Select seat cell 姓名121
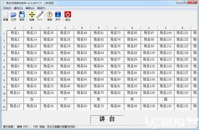 pyautogui.click(x=182, y=34)
